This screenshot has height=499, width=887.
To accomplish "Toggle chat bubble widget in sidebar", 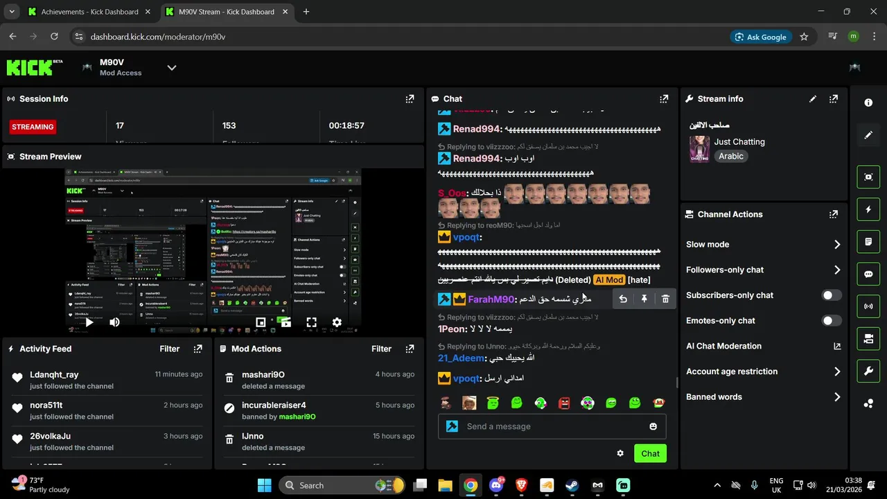I will (868, 274).
